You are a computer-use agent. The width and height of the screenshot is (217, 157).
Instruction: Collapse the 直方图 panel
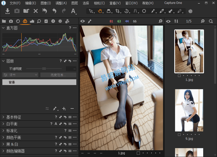pyautogui.click(x=3, y=28)
